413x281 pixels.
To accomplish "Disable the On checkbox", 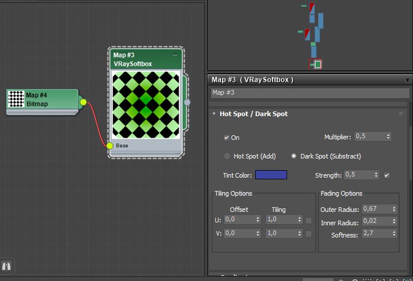I will tap(227, 138).
